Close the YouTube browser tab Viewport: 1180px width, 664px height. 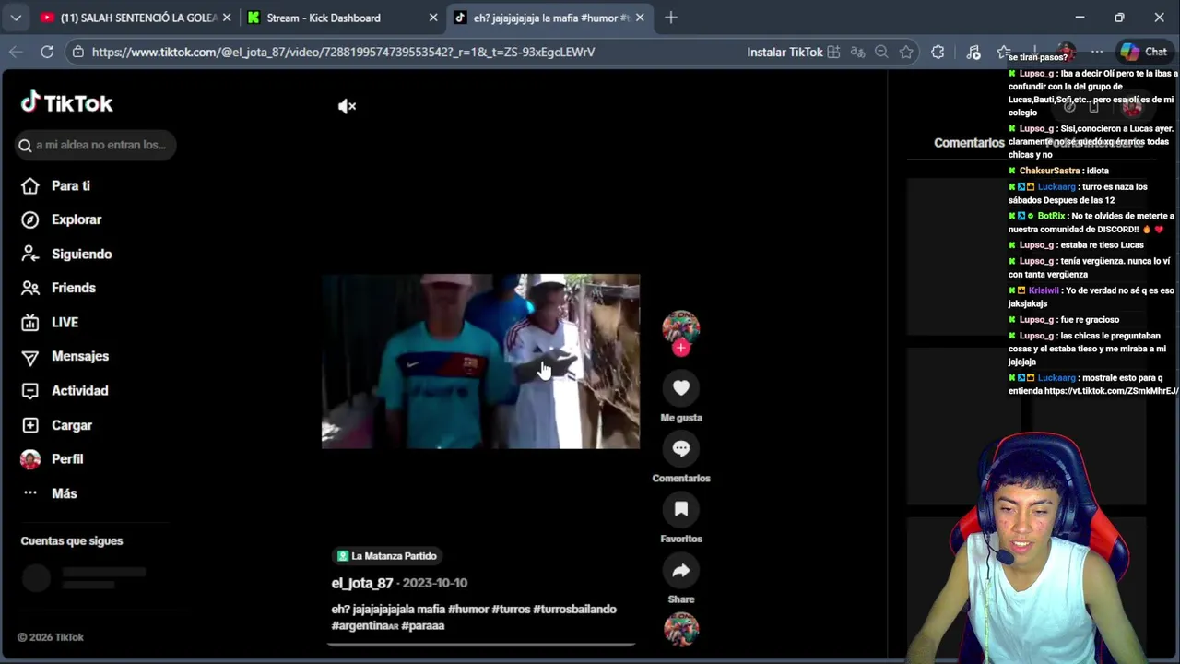tap(227, 18)
